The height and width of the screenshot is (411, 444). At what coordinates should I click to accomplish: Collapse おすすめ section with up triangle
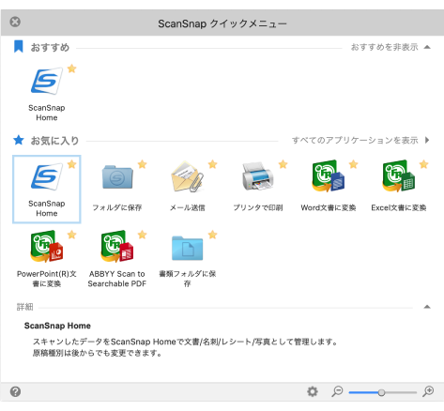click(x=427, y=47)
